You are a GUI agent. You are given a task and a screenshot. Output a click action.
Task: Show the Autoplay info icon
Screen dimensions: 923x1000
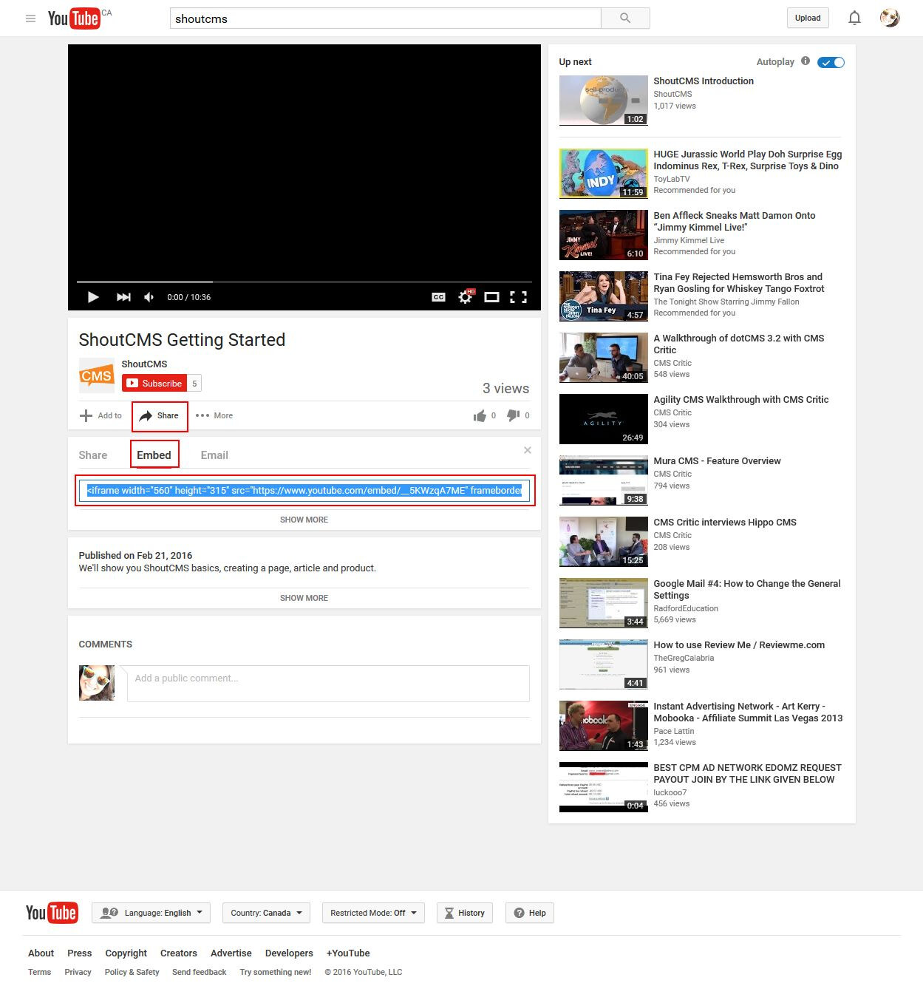point(806,61)
